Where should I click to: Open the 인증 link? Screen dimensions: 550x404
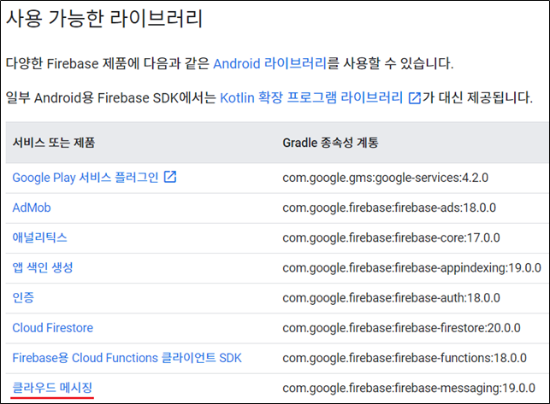pyautogui.click(x=23, y=298)
